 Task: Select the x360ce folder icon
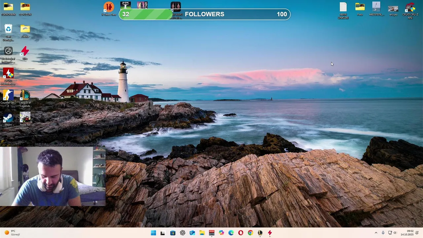pyautogui.click(x=25, y=31)
